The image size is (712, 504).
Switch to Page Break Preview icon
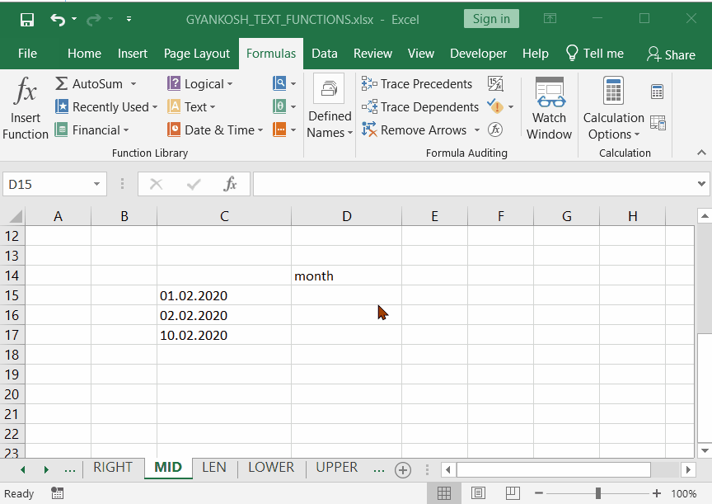pyautogui.click(x=513, y=493)
